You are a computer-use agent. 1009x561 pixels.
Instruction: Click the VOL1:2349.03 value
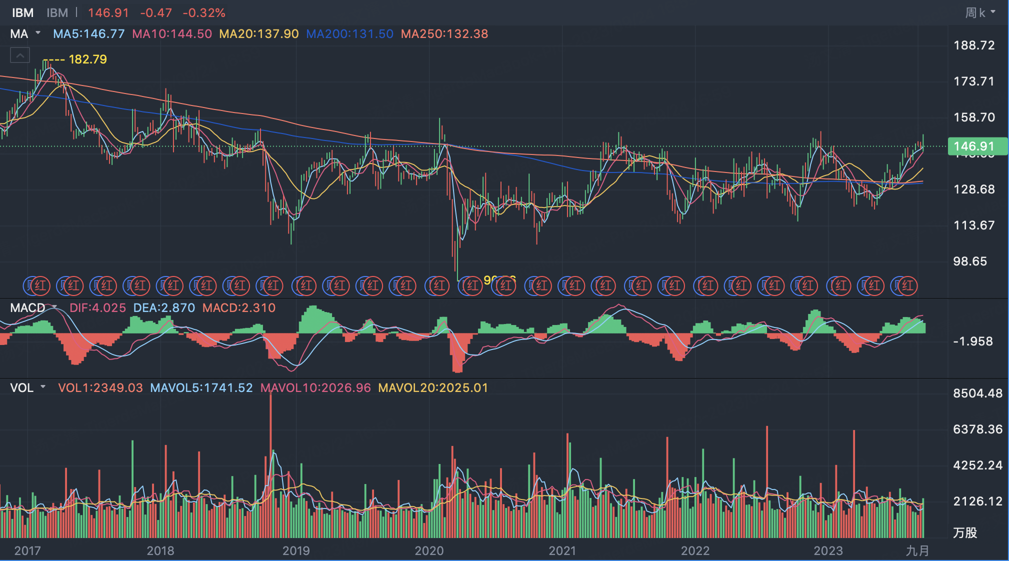100,388
